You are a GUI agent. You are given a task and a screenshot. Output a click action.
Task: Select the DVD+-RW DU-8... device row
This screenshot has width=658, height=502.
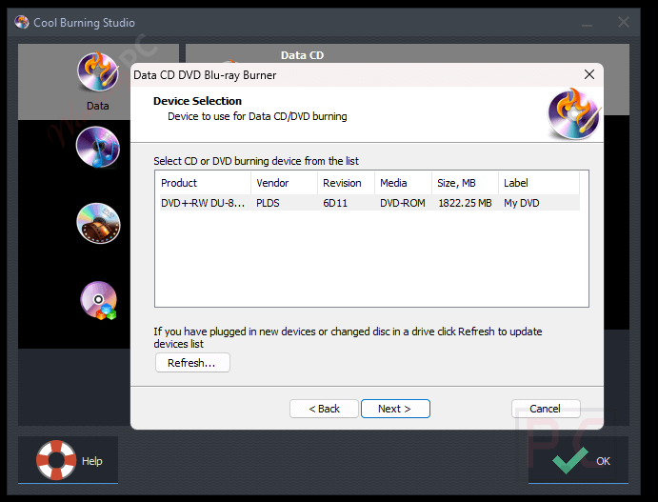coord(369,203)
